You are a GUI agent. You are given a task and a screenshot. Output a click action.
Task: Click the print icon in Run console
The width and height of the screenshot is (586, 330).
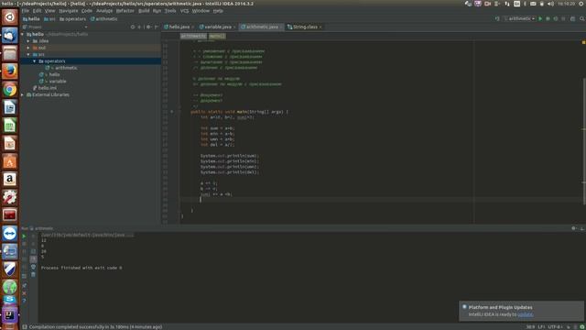[33, 267]
